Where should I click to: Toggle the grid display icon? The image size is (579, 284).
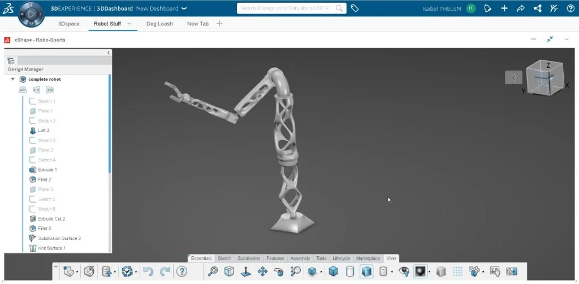pyautogui.click(x=459, y=272)
